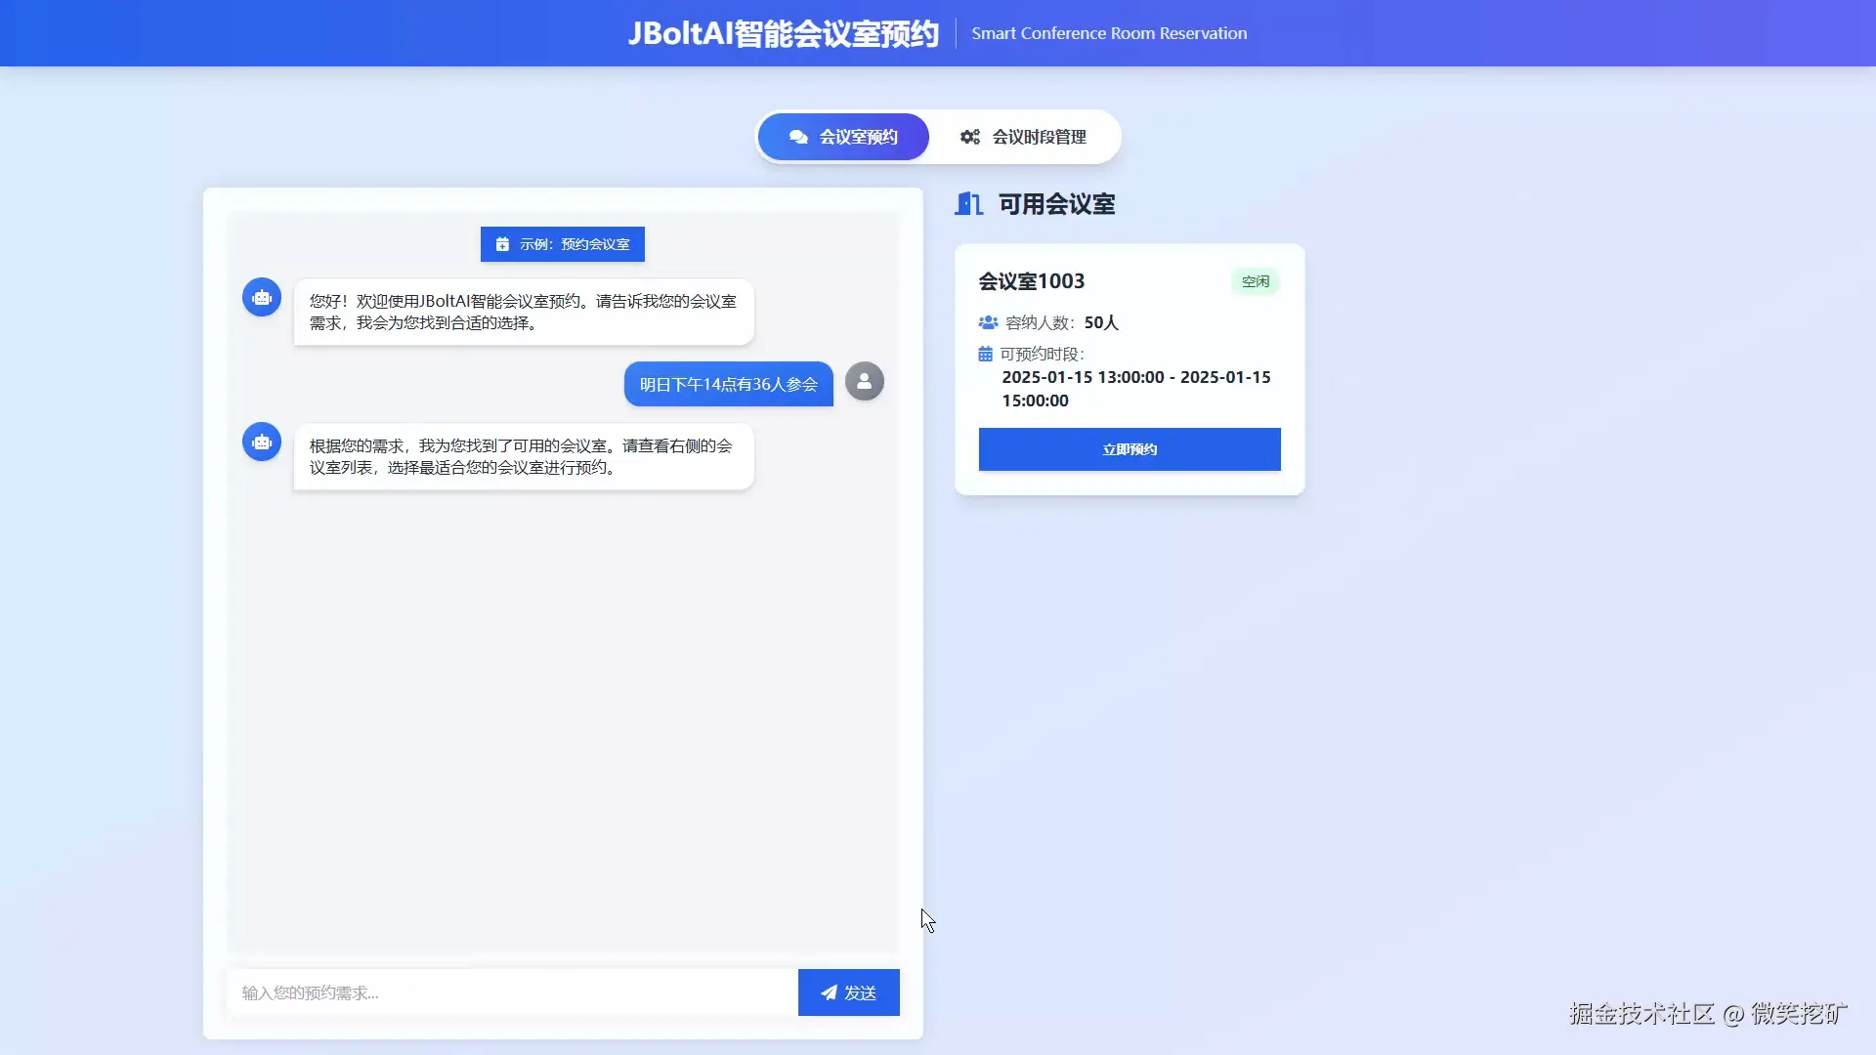
Task: Click the 会议室1003 room title
Action: pos(1032,281)
